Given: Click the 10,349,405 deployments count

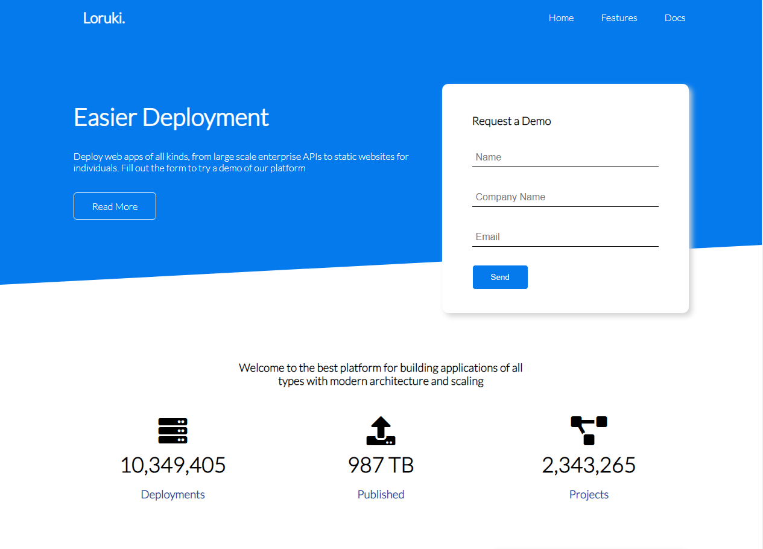Looking at the screenshot, I should 173,465.
